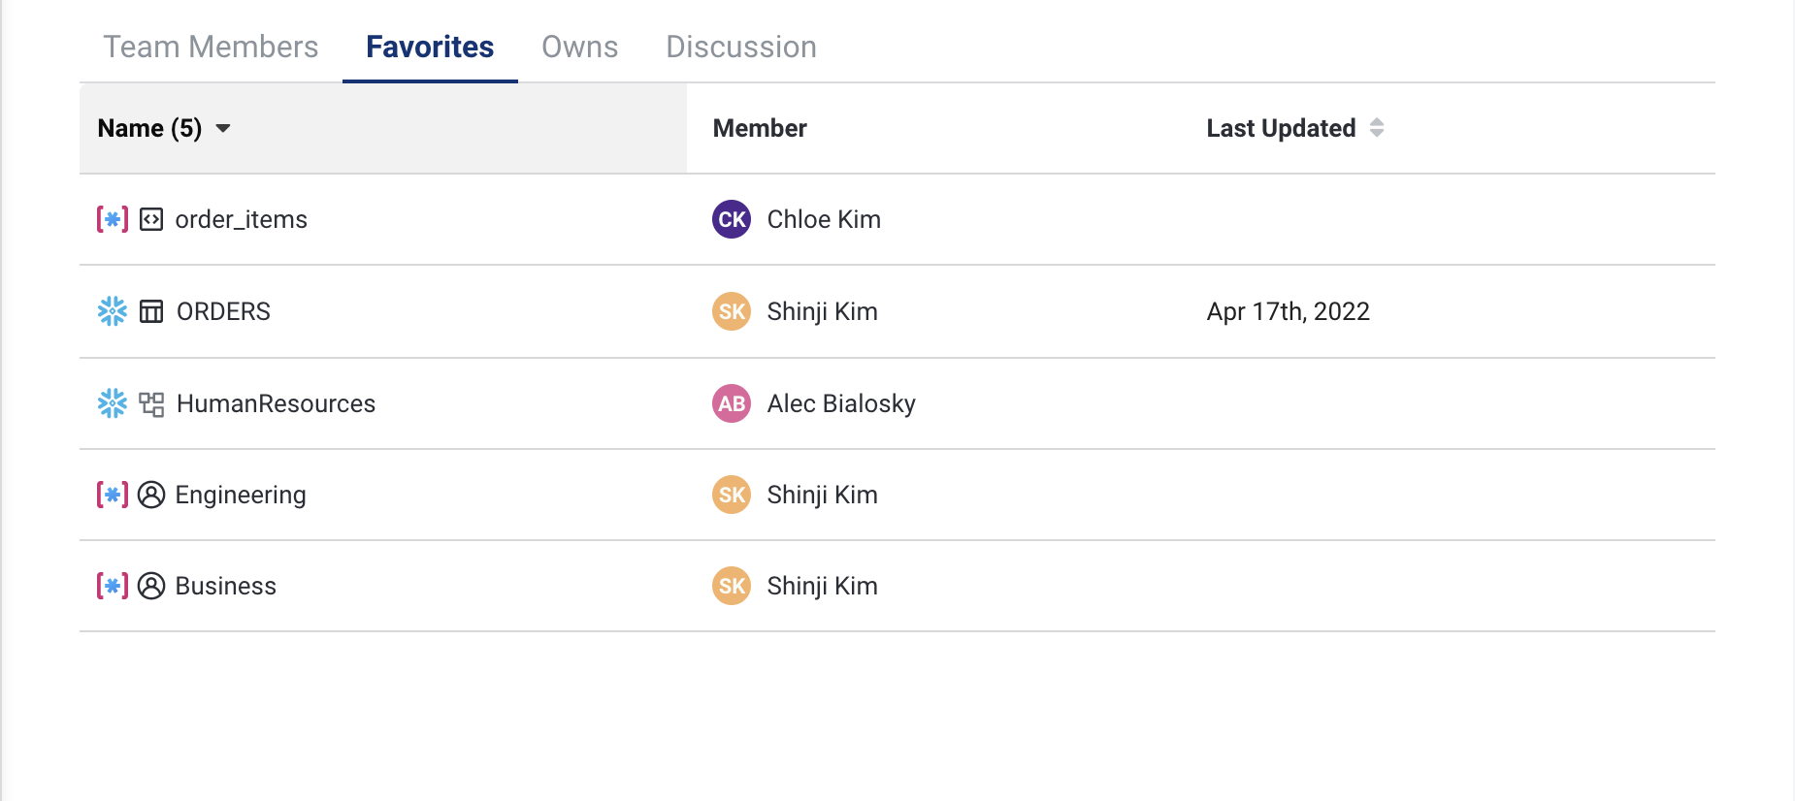Click the schema icon beside HumanResources
The height and width of the screenshot is (801, 1795).
151,403
